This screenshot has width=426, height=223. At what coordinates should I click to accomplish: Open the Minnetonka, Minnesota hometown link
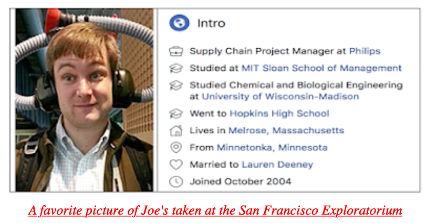pyautogui.click(x=272, y=148)
